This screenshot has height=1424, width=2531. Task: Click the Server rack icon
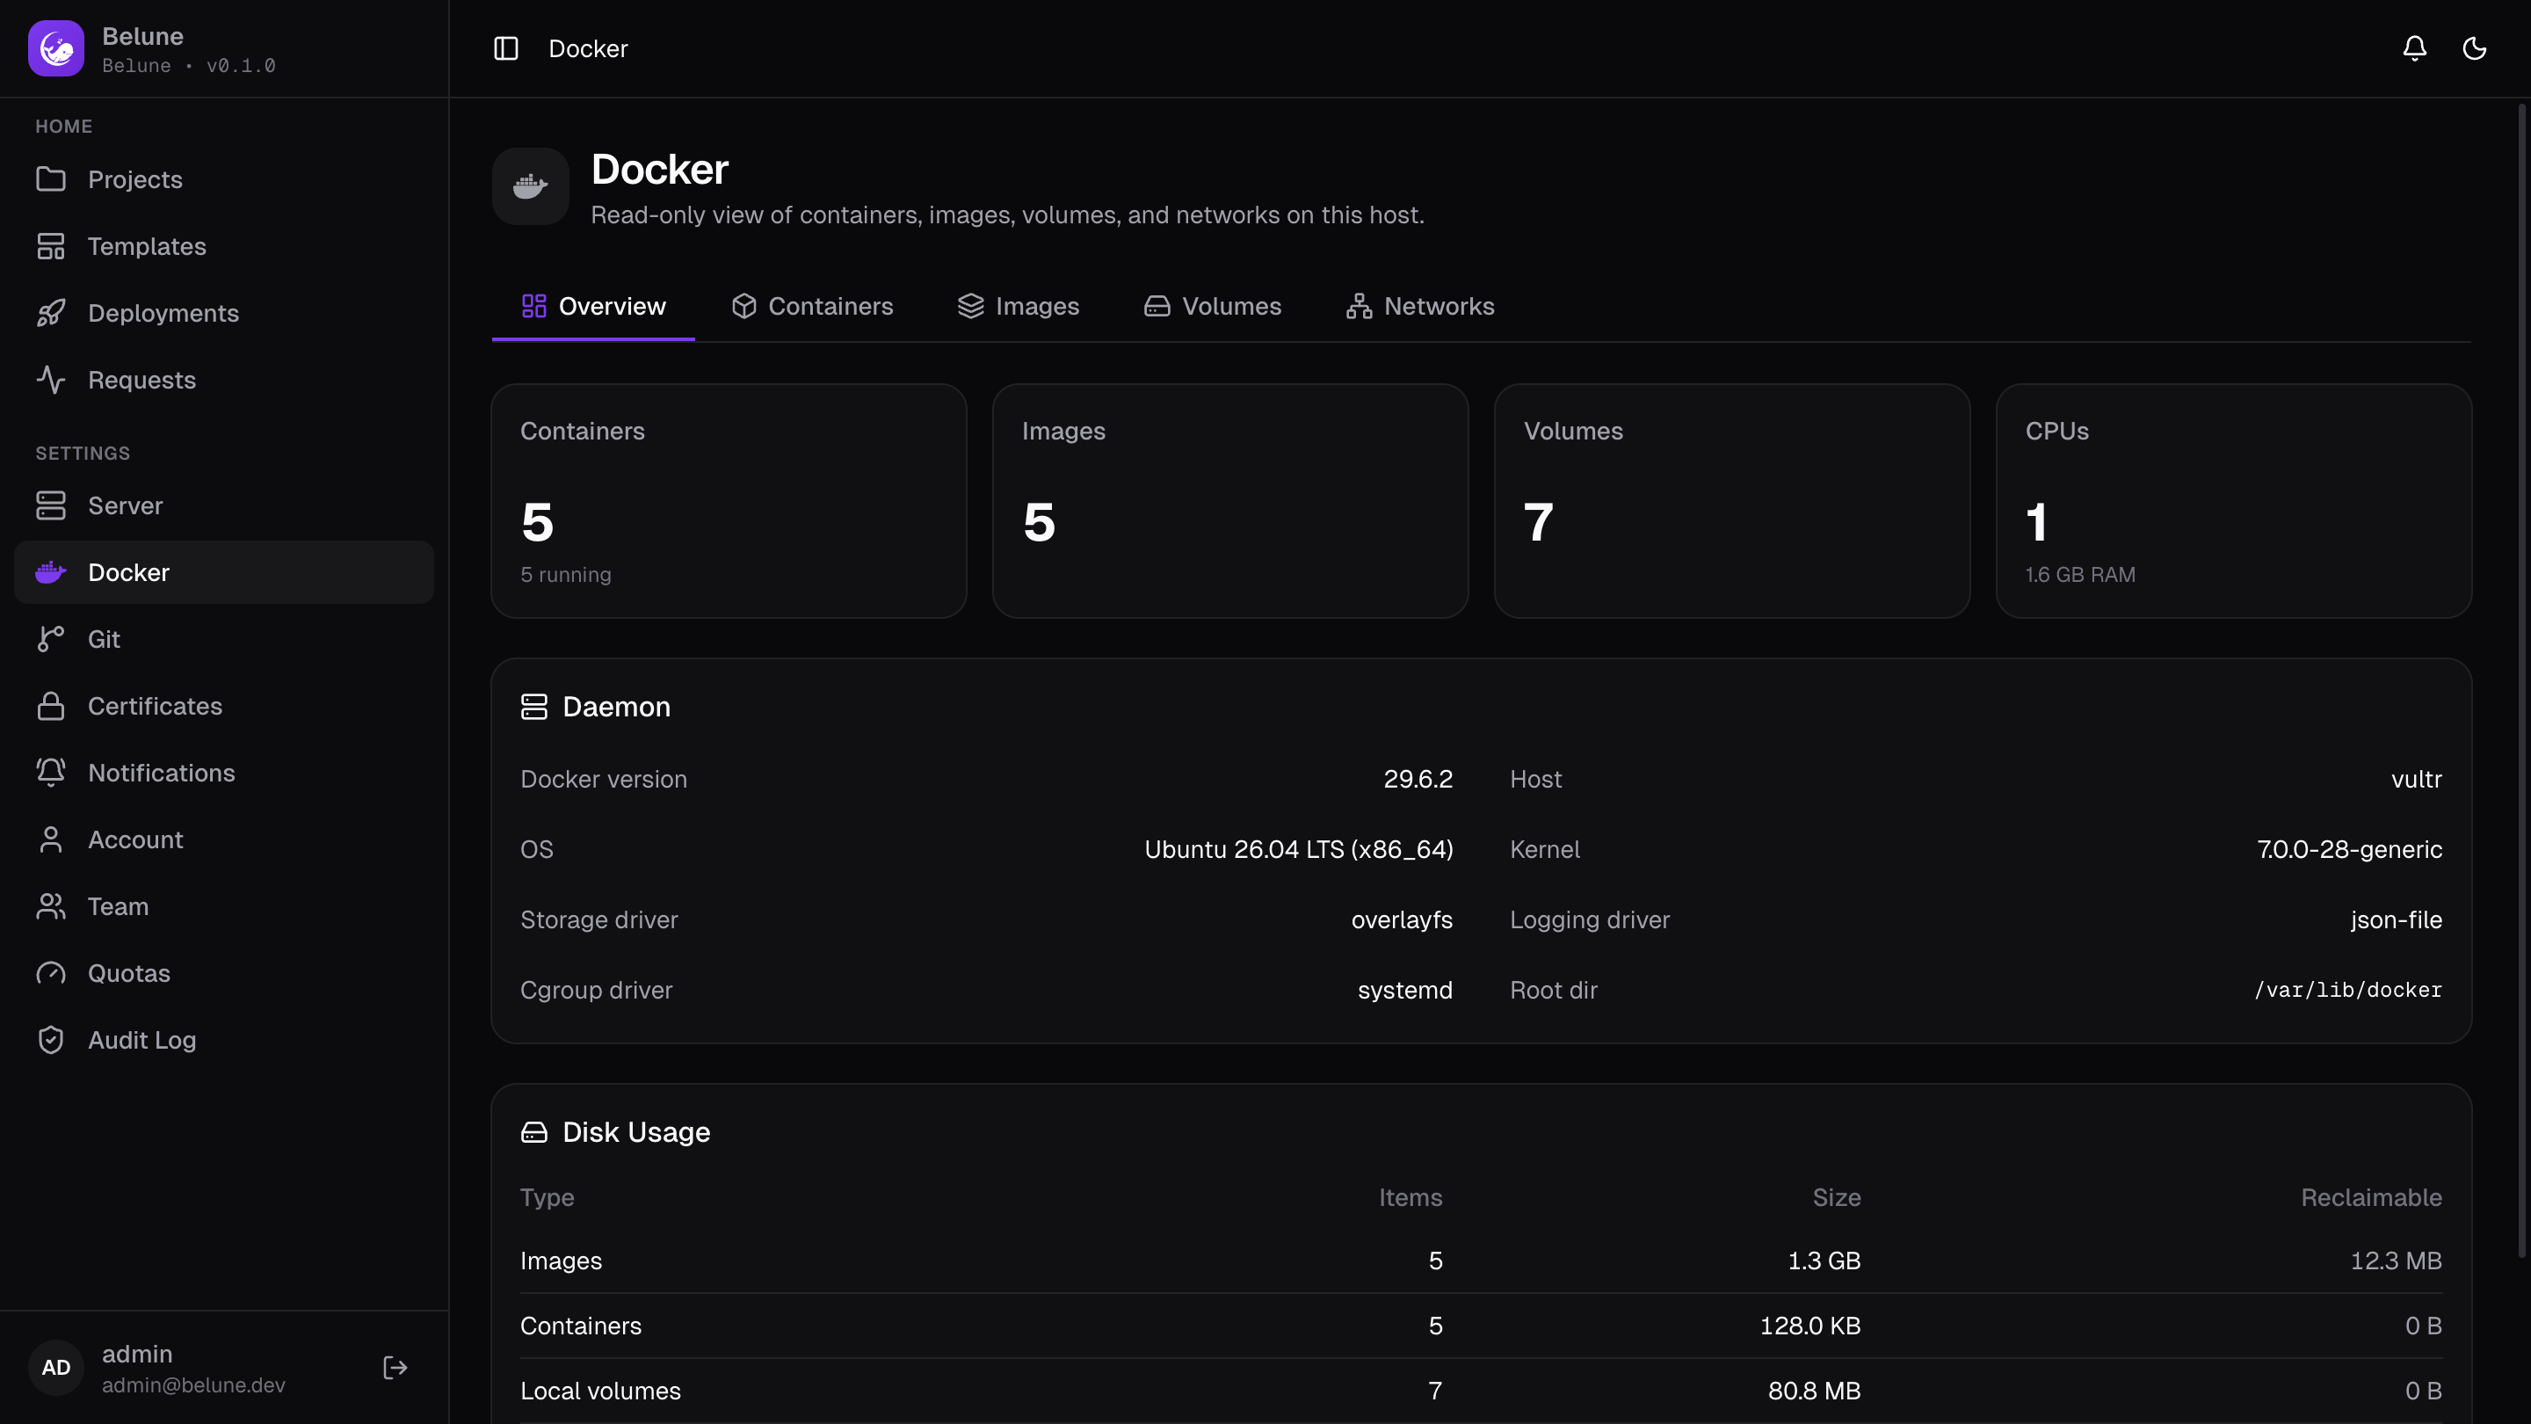(x=51, y=505)
